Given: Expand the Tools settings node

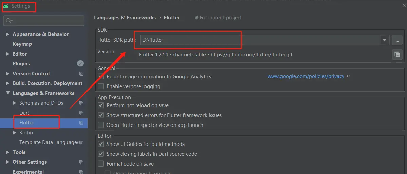Looking at the screenshot, I should [x=8, y=152].
